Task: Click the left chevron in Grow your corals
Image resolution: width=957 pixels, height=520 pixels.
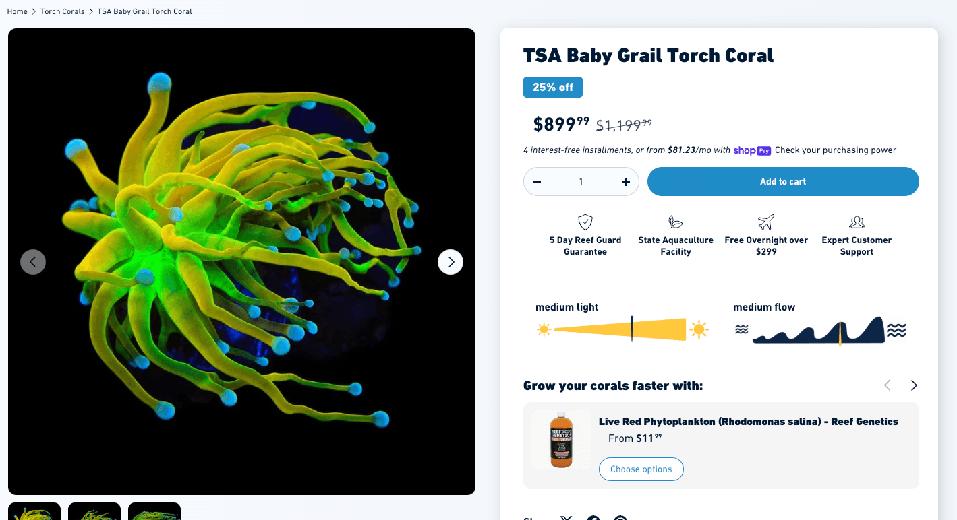Action: [x=887, y=385]
